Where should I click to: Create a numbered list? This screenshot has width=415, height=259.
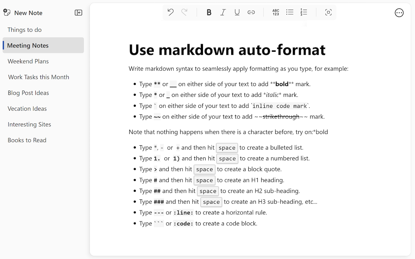point(303,12)
